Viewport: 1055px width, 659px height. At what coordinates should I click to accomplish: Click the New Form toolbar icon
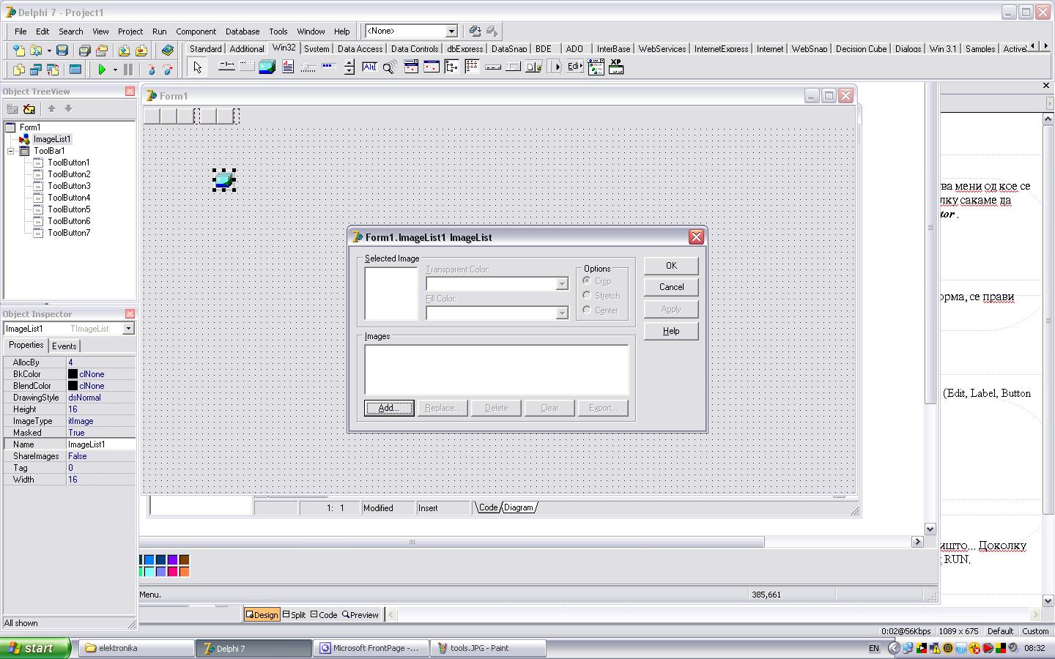pyautogui.click(x=75, y=70)
